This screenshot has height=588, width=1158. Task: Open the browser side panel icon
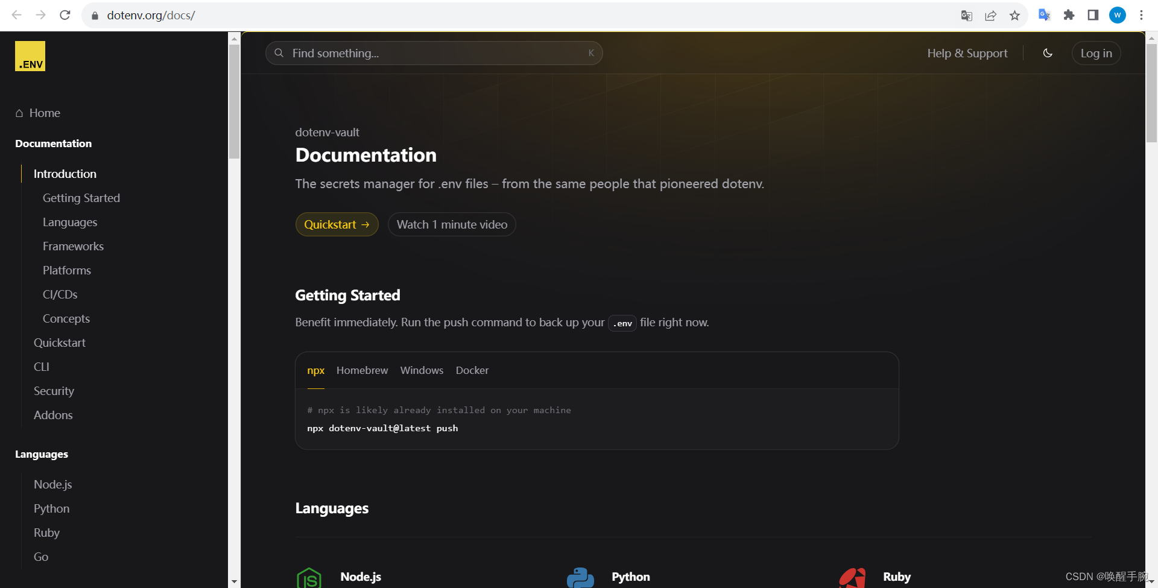pyautogui.click(x=1093, y=15)
